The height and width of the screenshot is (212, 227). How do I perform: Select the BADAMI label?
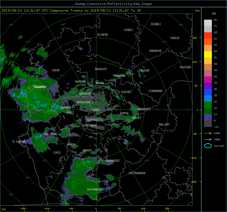tap(100, 83)
